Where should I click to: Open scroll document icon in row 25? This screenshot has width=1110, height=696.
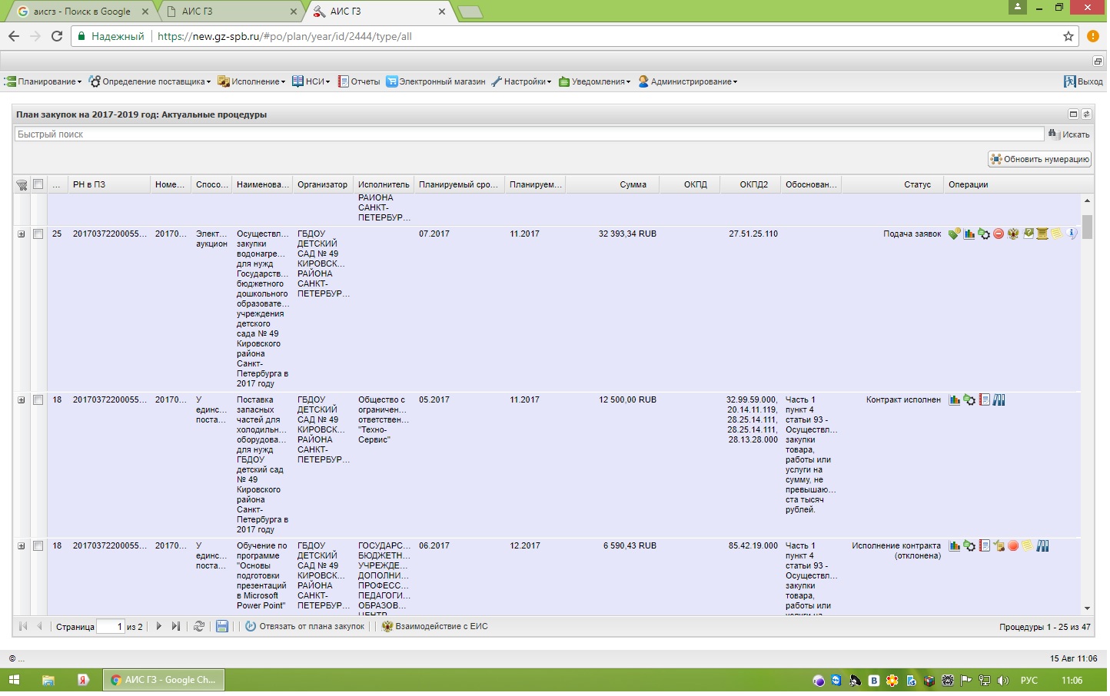1042,234
